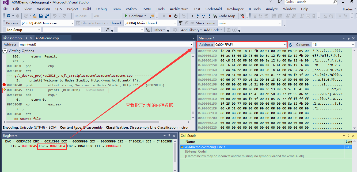Open the Columns dropdown in Memory window

(353, 45)
